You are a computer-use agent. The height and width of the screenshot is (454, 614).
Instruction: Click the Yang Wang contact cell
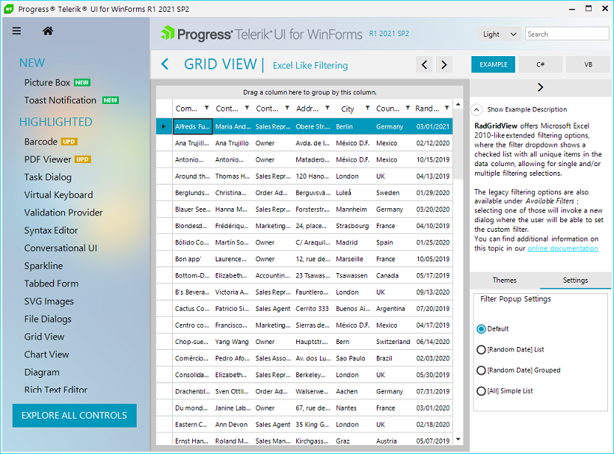(233, 342)
